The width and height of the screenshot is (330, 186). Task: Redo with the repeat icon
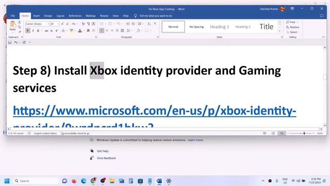[24, 42]
